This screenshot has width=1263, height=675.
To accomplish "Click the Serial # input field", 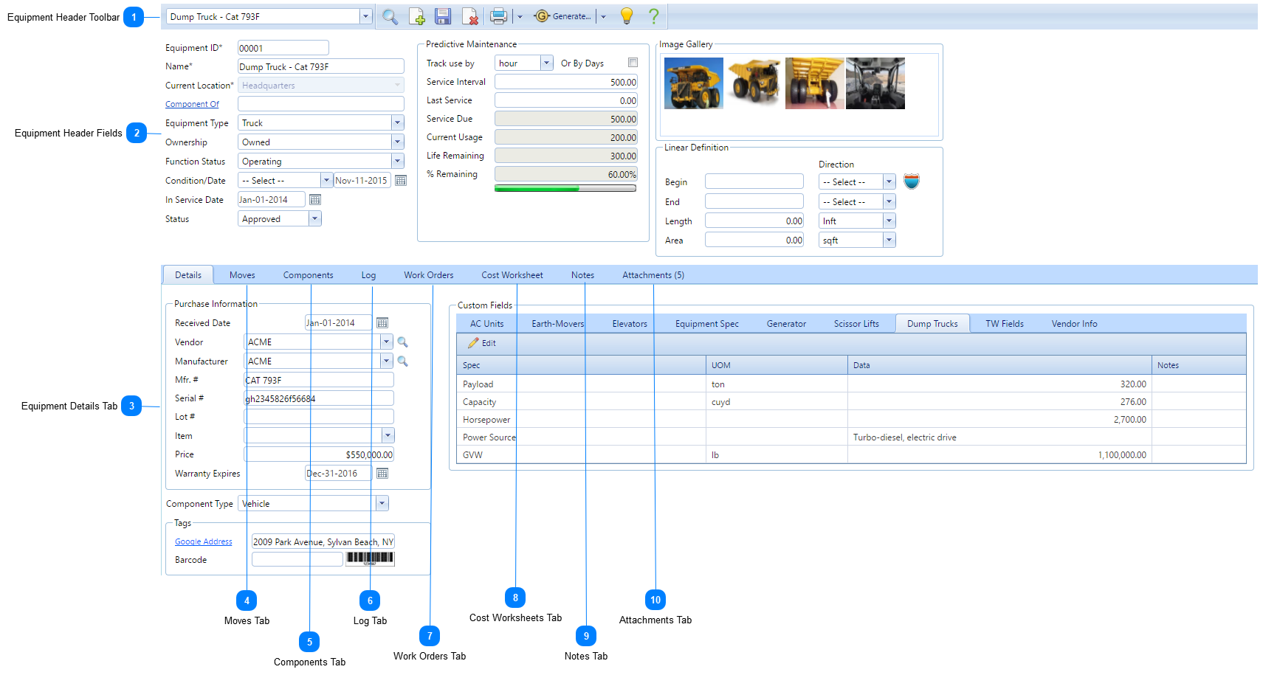I will [319, 398].
